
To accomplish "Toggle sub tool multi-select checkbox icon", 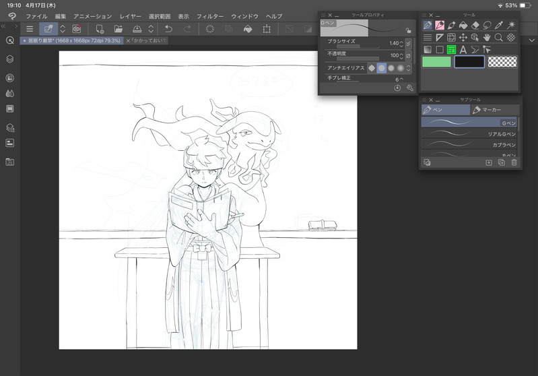I will (x=427, y=162).
